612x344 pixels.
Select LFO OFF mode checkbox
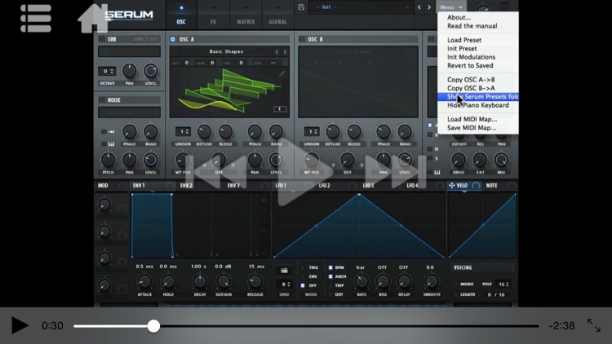303,285
